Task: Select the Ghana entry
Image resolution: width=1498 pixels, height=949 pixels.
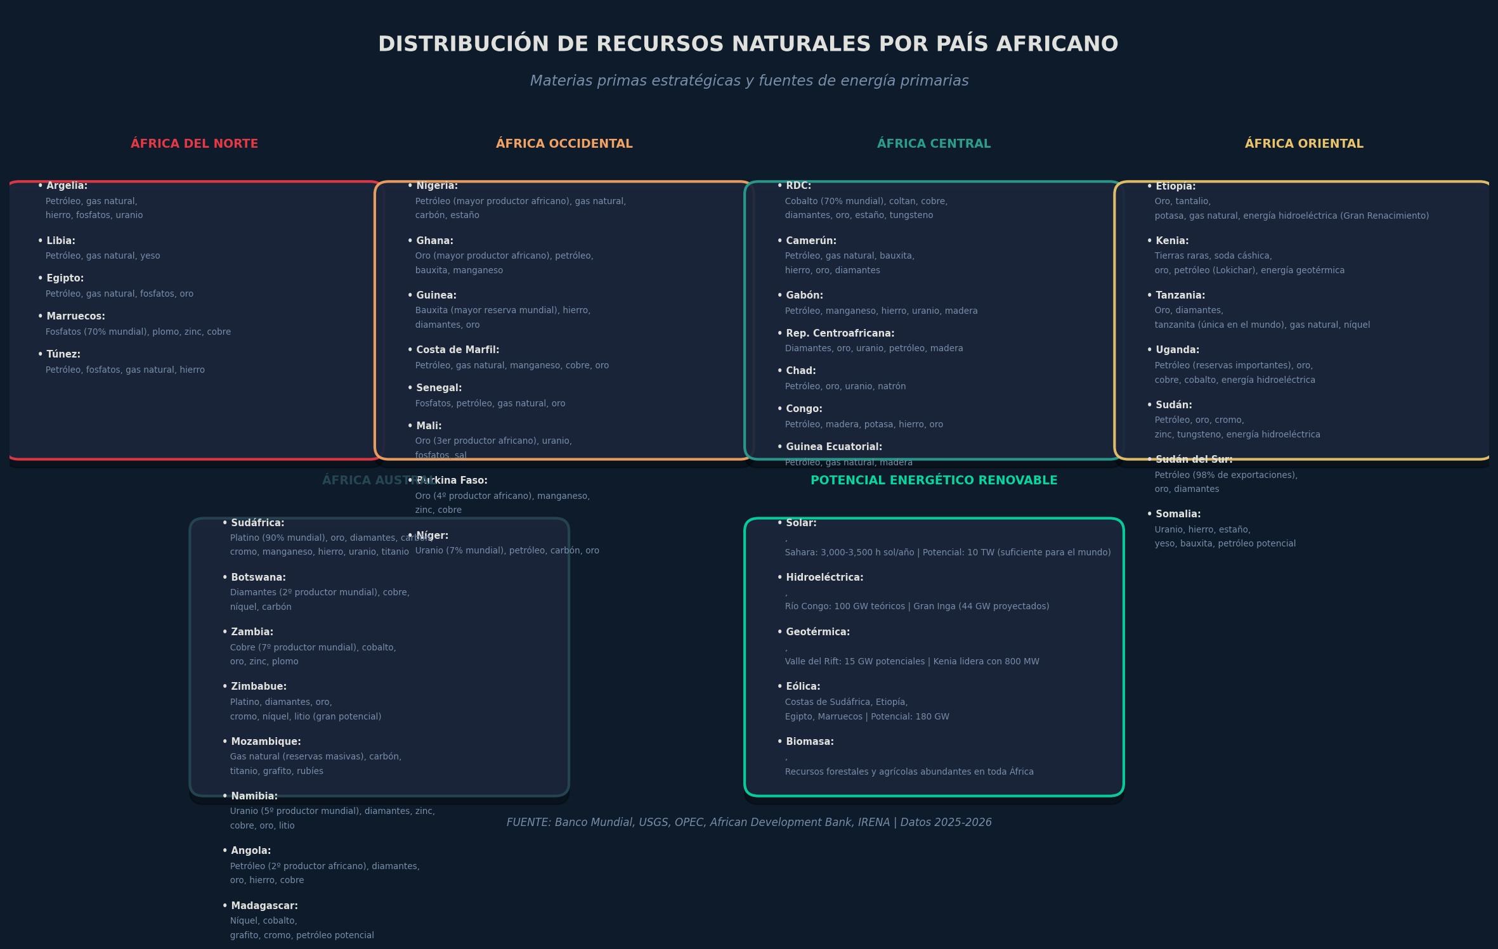Action: (x=430, y=241)
